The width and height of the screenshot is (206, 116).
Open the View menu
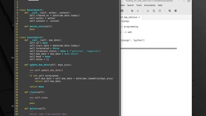point(123,5)
